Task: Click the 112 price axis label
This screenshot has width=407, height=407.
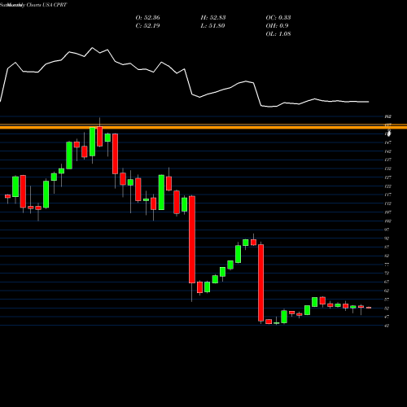Action: tap(387, 203)
